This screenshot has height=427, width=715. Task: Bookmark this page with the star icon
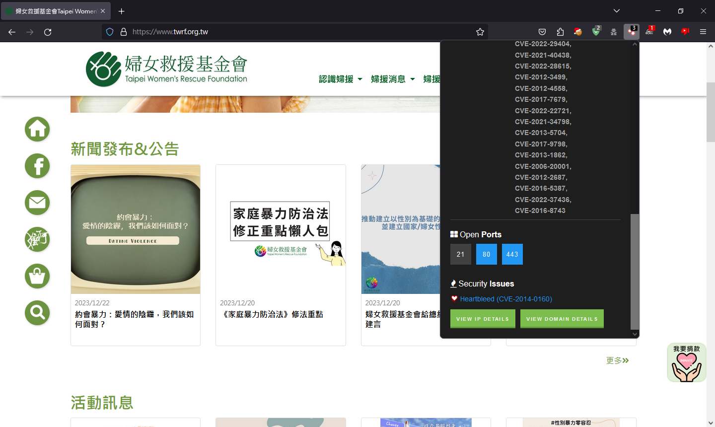480,32
